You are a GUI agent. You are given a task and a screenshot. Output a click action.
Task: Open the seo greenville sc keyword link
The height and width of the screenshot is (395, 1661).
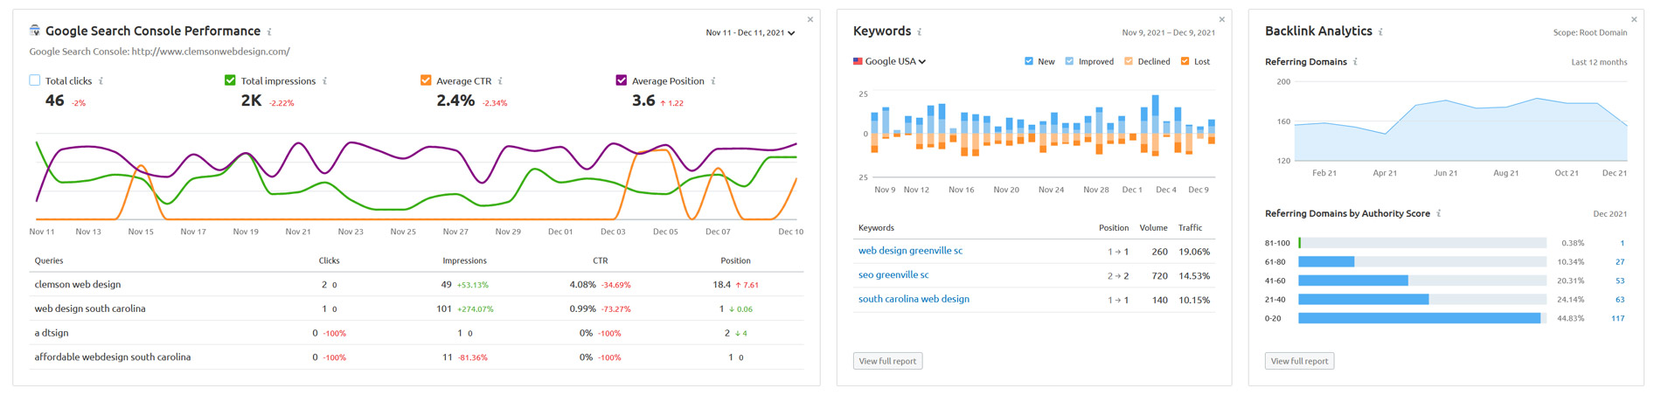pos(893,275)
